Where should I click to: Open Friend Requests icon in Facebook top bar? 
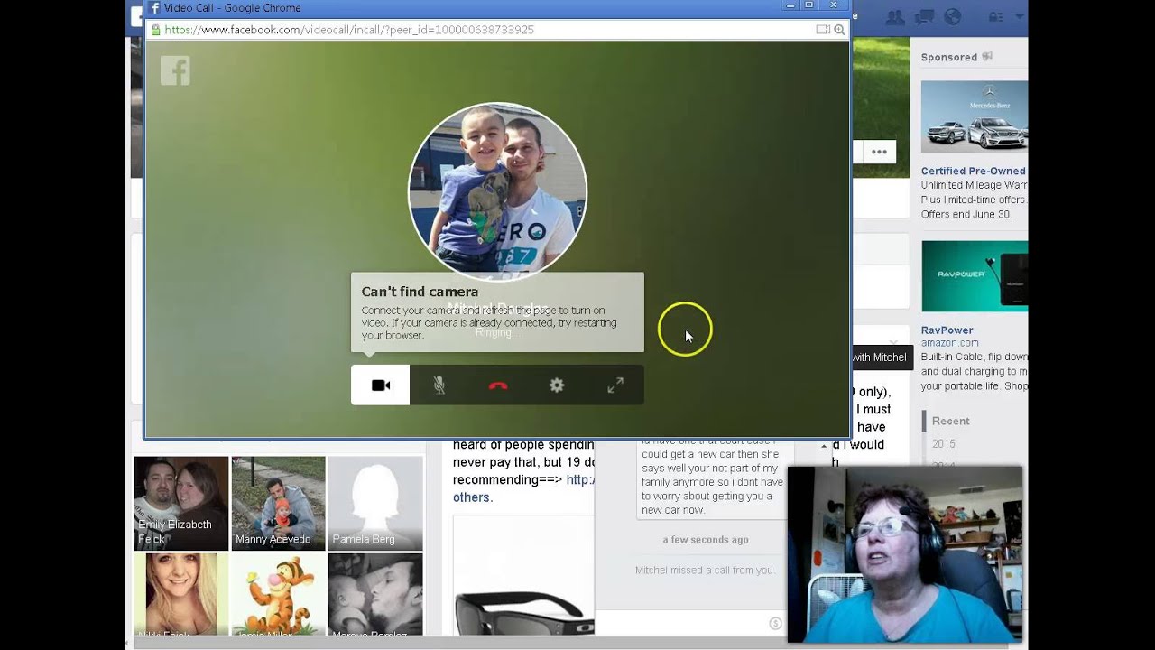click(x=895, y=17)
